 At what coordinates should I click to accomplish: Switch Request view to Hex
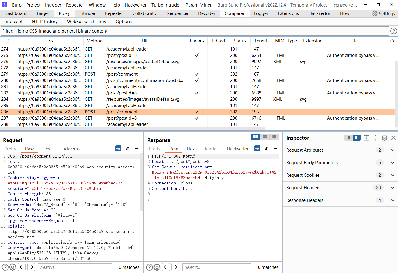46,149
